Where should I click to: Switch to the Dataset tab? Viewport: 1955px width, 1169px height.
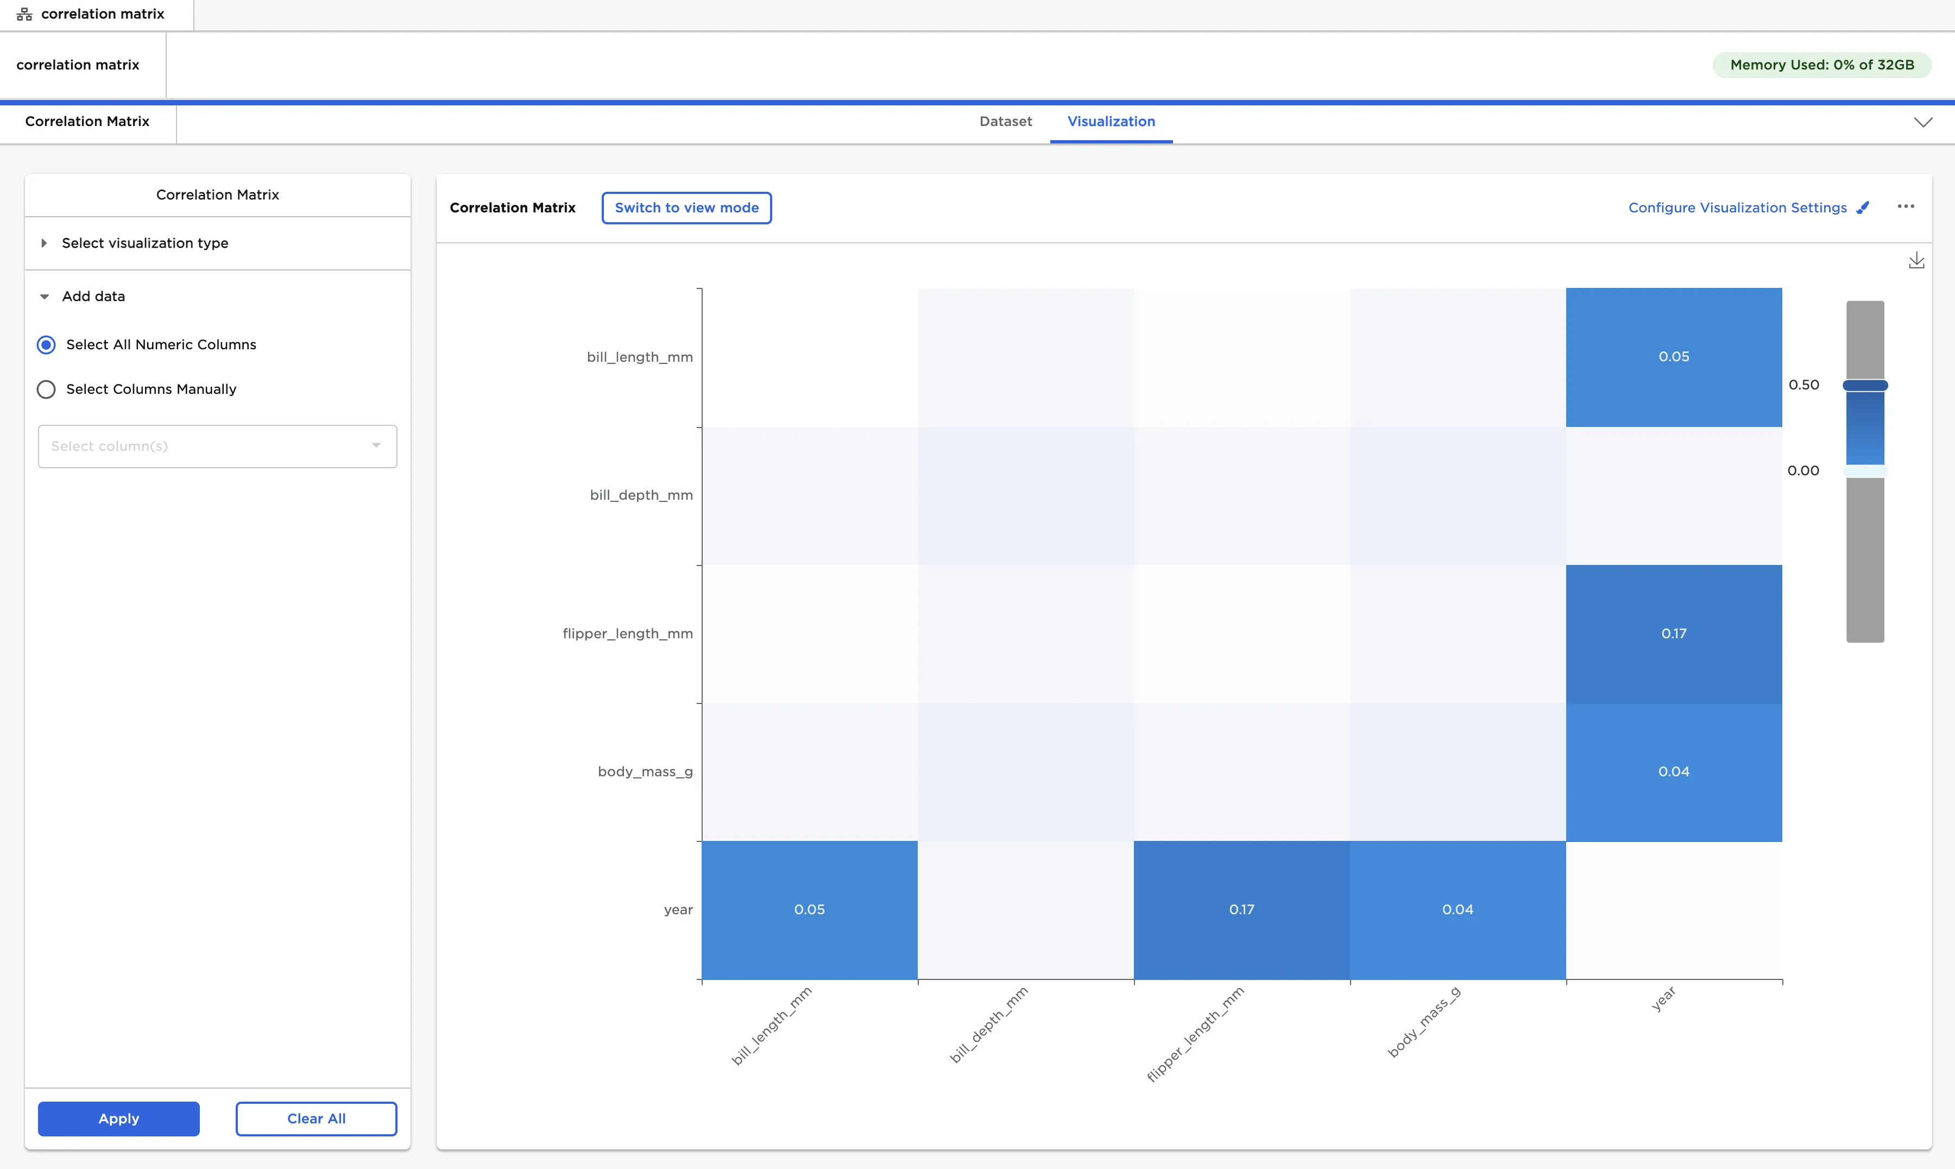(1005, 121)
